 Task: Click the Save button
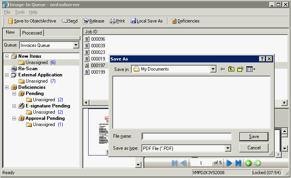pyautogui.click(x=254, y=137)
